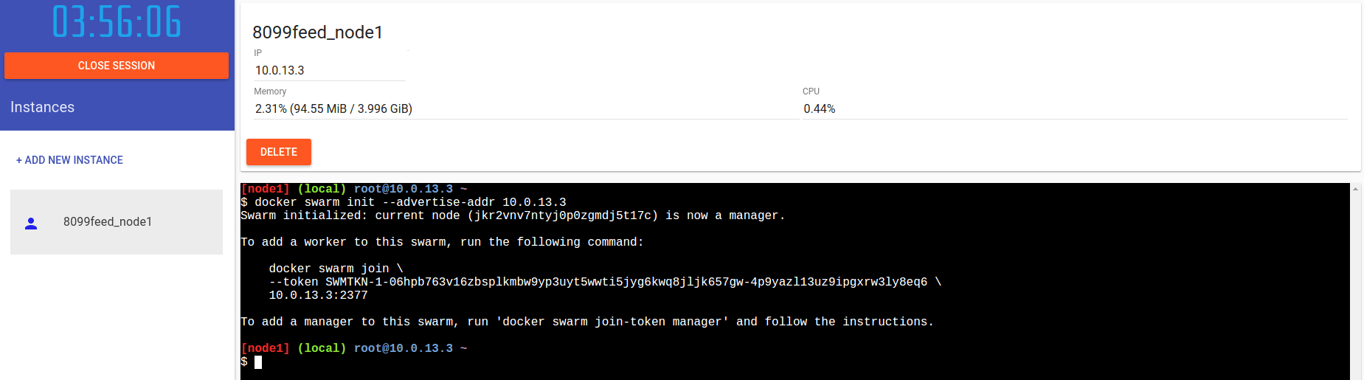Click the swarm join token line in terminal
Image resolution: width=1364 pixels, height=380 pixels.
click(605, 282)
